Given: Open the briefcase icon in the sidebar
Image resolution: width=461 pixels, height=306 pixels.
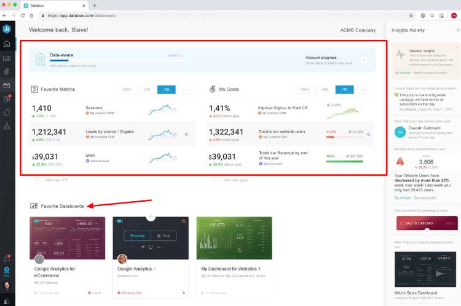Looking at the screenshot, I should (x=7, y=85).
